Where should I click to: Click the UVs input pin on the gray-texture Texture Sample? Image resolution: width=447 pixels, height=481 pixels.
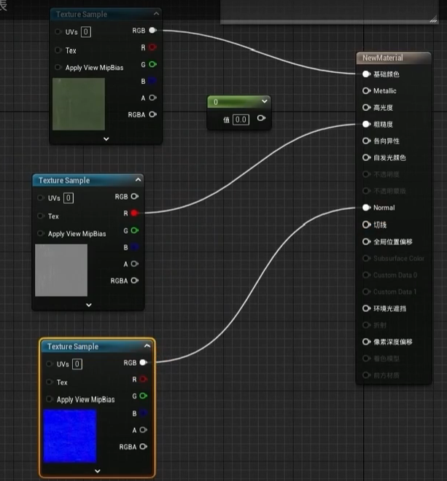(x=41, y=198)
